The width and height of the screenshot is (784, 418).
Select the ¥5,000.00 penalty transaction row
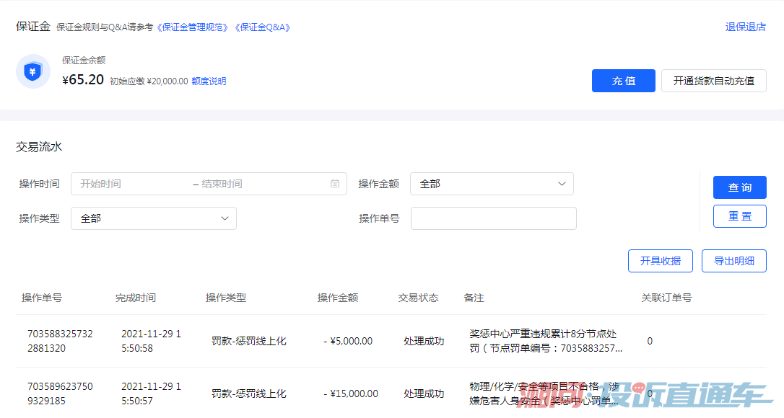391,341
